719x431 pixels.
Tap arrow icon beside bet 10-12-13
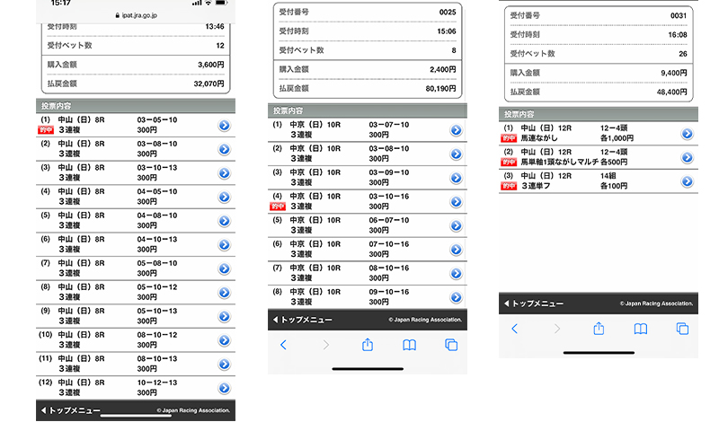coord(224,388)
